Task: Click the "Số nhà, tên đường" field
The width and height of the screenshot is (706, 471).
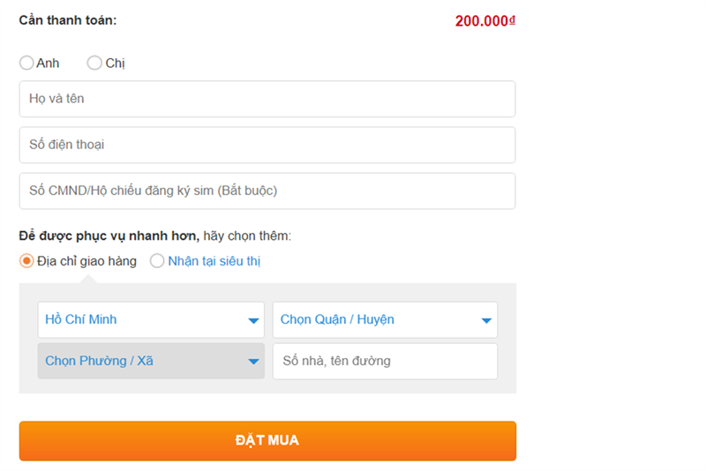Action: pyautogui.click(x=385, y=361)
